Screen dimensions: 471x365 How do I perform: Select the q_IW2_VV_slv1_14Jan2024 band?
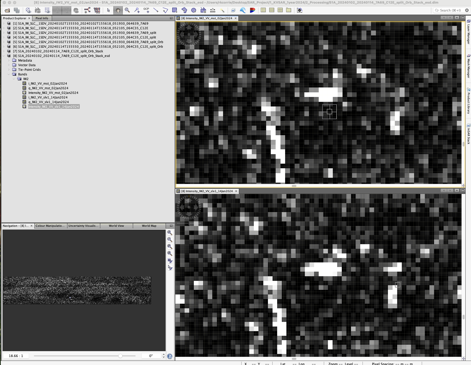48,102
